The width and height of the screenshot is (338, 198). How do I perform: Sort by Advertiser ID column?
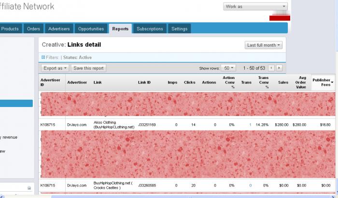(x=50, y=82)
